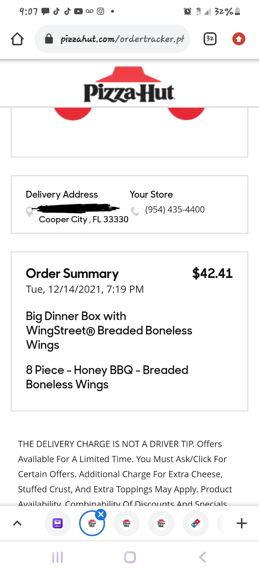This screenshot has width=259, height=575.
Task: Tap the red update arrow icon
Action: point(239,39)
